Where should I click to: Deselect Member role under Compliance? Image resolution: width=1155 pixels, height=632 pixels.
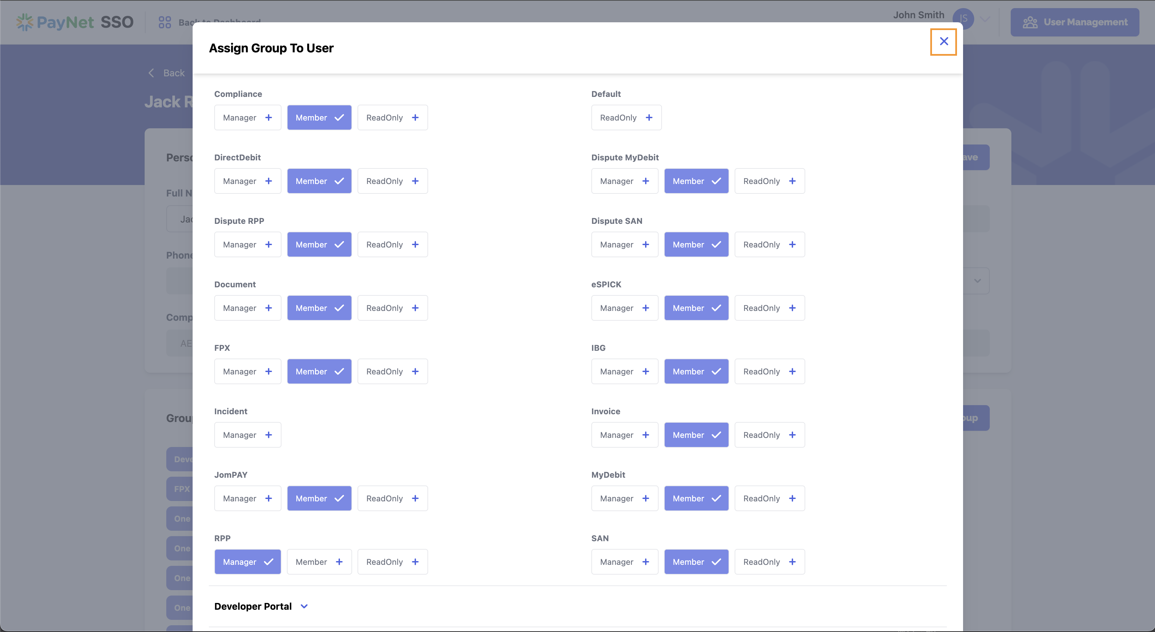coord(319,118)
